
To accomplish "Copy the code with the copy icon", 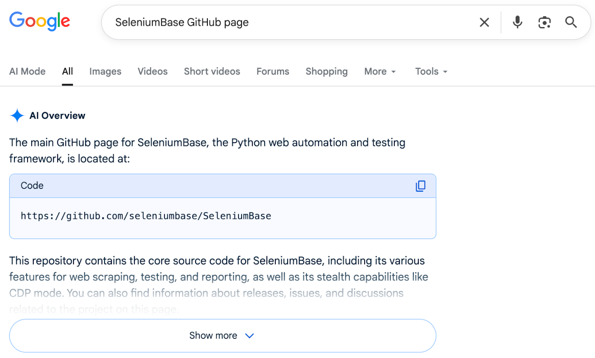I will pyautogui.click(x=420, y=186).
